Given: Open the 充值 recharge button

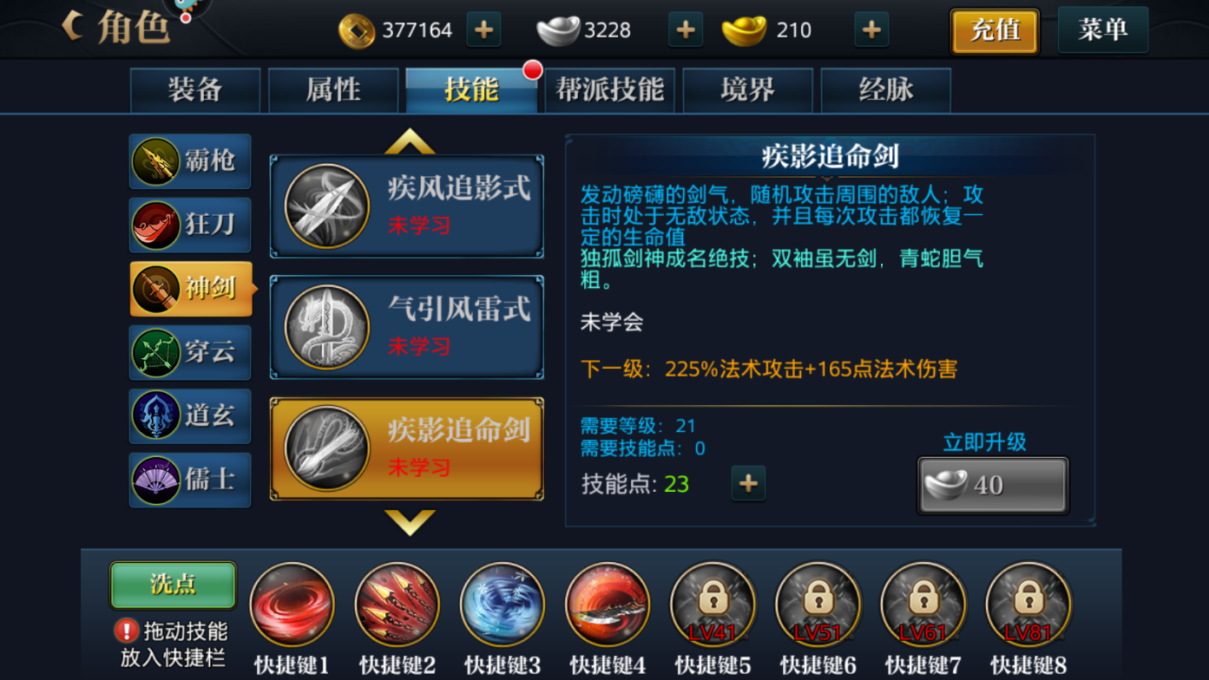Looking at the screenshot, I should point(995,31).
